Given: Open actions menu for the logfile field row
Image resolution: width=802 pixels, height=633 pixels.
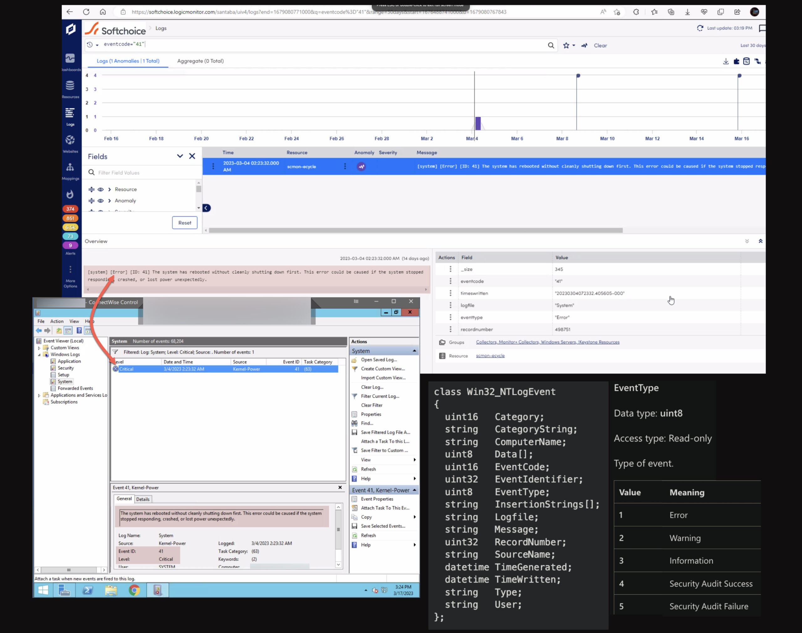Looking at the screenshot, I should click(450, 305).
